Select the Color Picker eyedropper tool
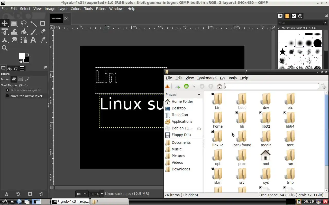This screenshot has height=205, width=329. click(x=43, y=40)
